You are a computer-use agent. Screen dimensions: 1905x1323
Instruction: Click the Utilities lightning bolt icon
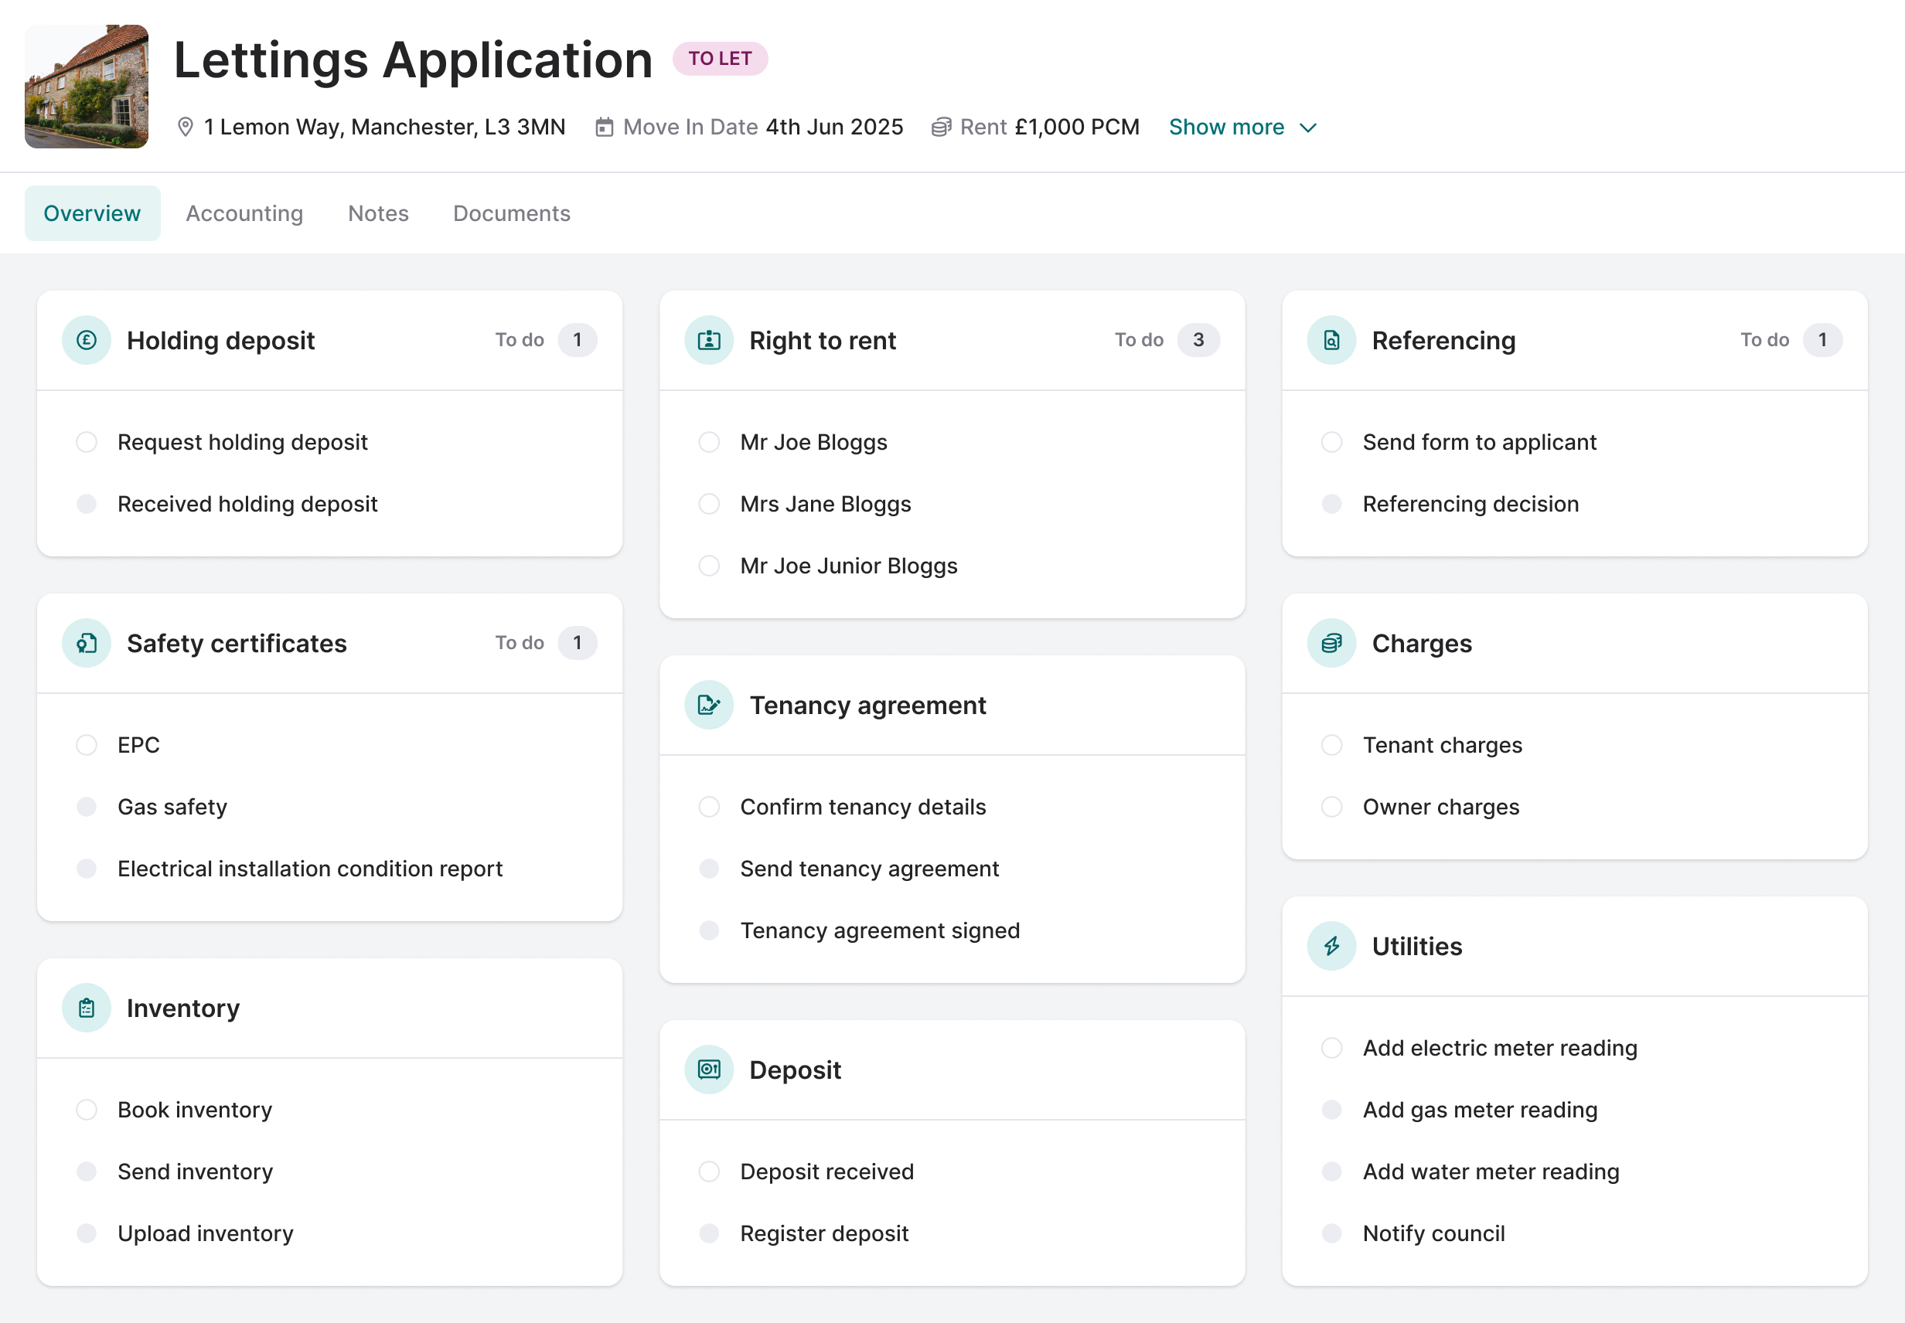[x=1331, y=946]
